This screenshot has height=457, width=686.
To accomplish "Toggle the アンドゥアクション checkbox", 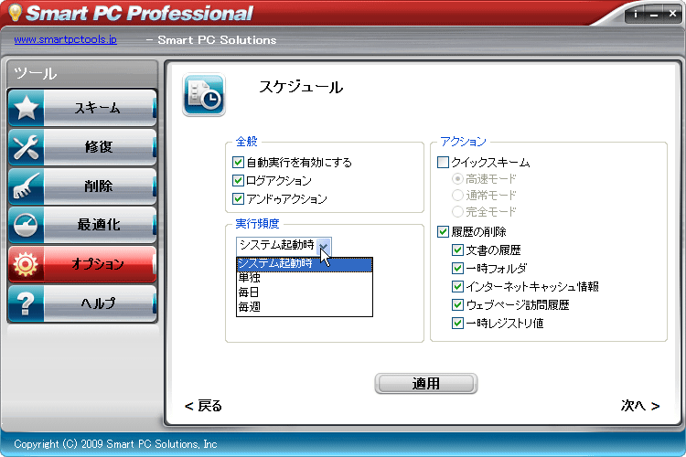I will (238, 199).
